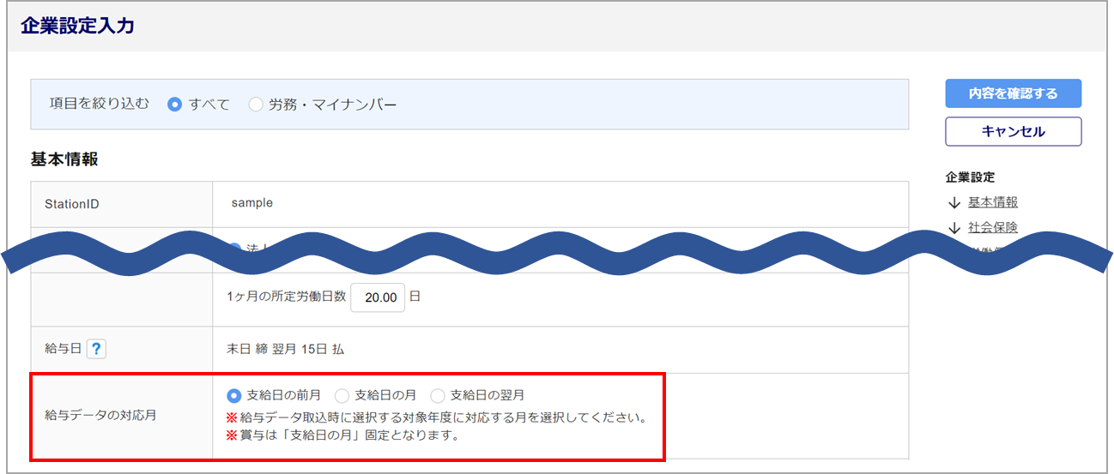Open the 給与日 help question-mark icon

(x=96, y=349)
